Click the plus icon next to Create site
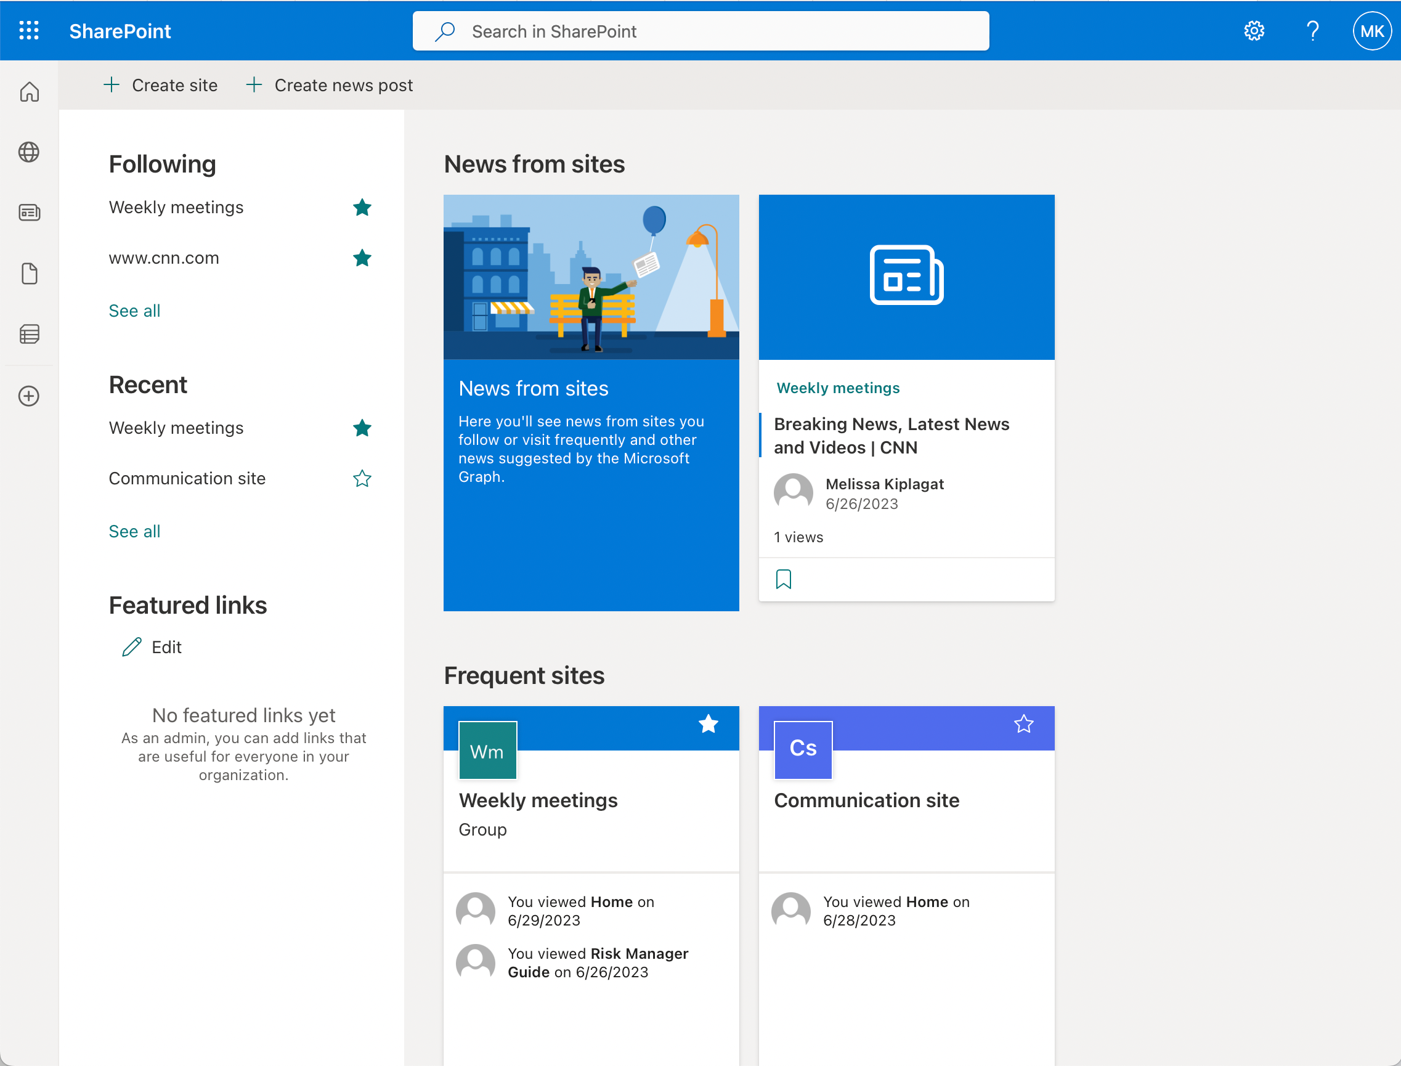The height and width of the screenshot is (1066, 1401). pos(112,84)
